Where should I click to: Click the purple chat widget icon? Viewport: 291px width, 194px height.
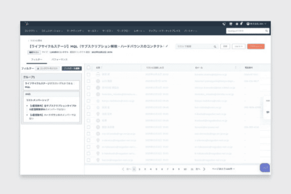[x=265, y=168]
